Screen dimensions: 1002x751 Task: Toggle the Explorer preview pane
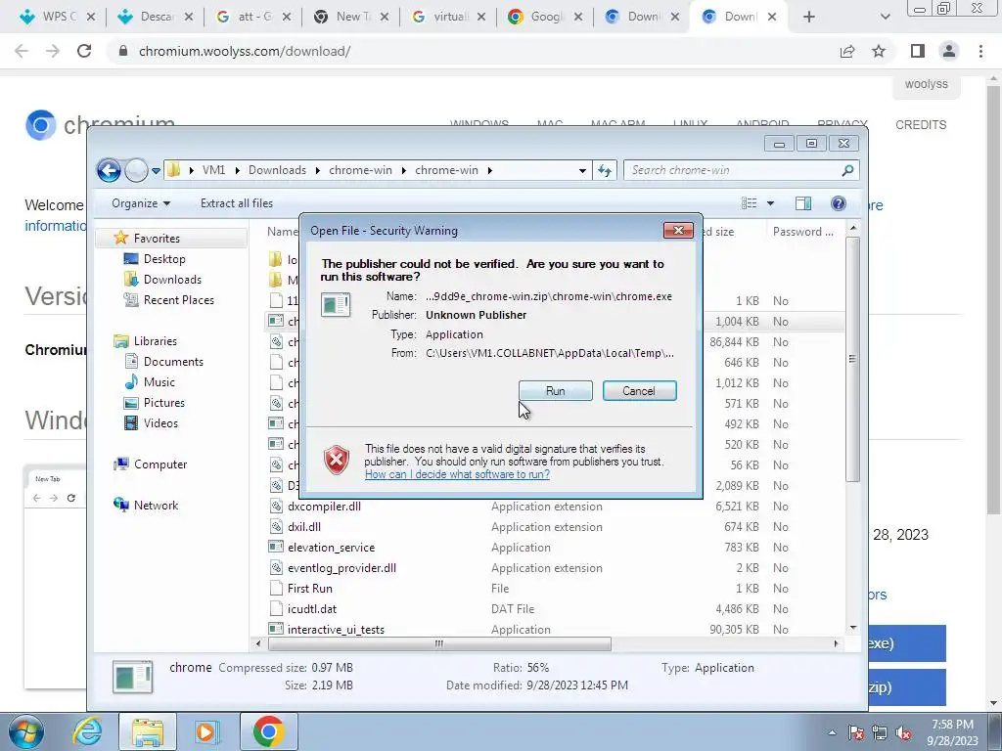(x=803, y=203)
